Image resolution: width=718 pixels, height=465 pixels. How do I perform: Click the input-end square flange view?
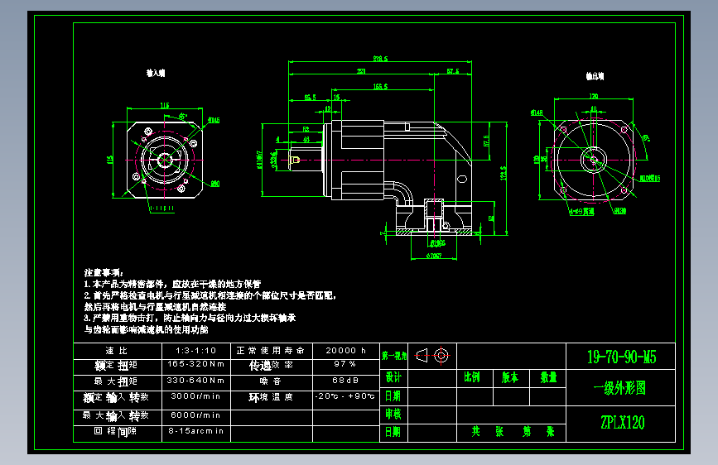[165, 160]
